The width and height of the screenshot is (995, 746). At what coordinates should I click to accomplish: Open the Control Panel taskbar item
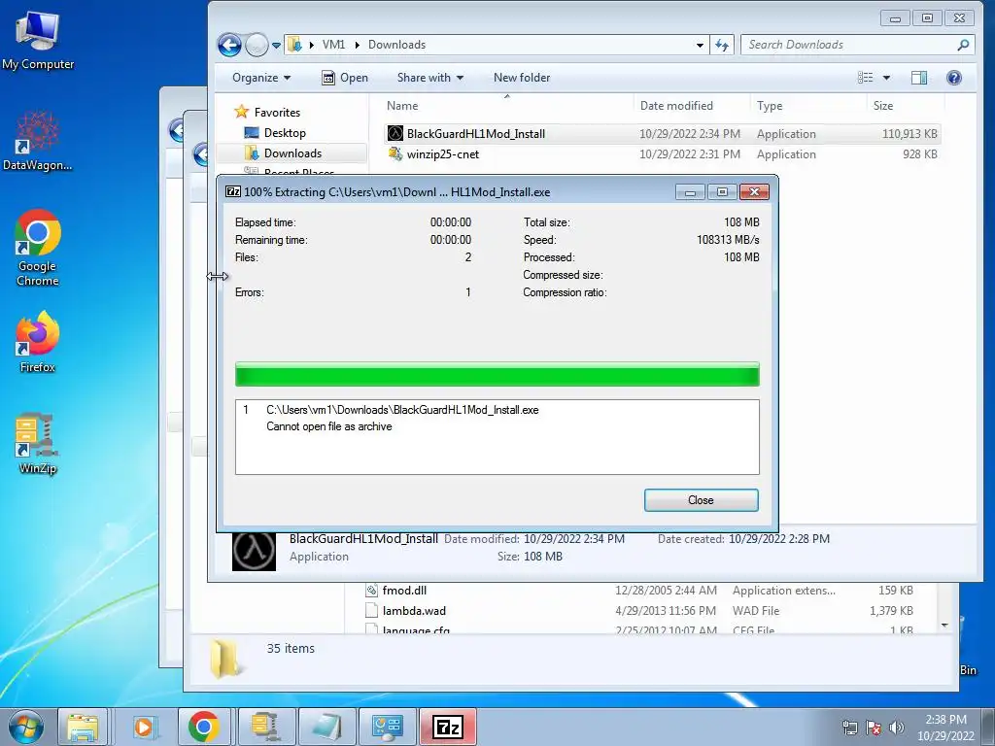388,727
